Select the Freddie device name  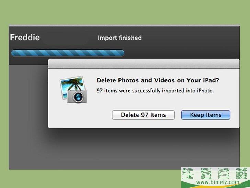coord(25,38)
